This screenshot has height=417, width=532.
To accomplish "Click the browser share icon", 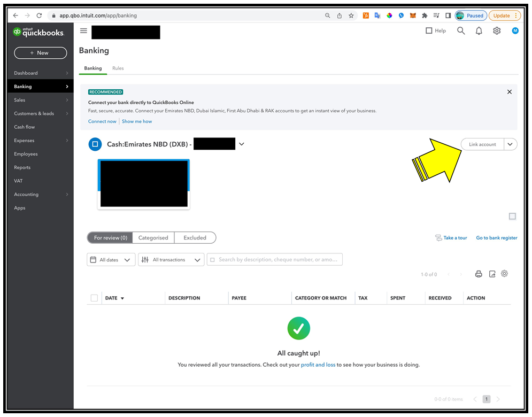I will [340, 16].
